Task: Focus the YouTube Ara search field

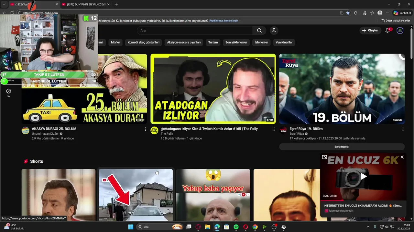Action: click(x=195, y=30)
